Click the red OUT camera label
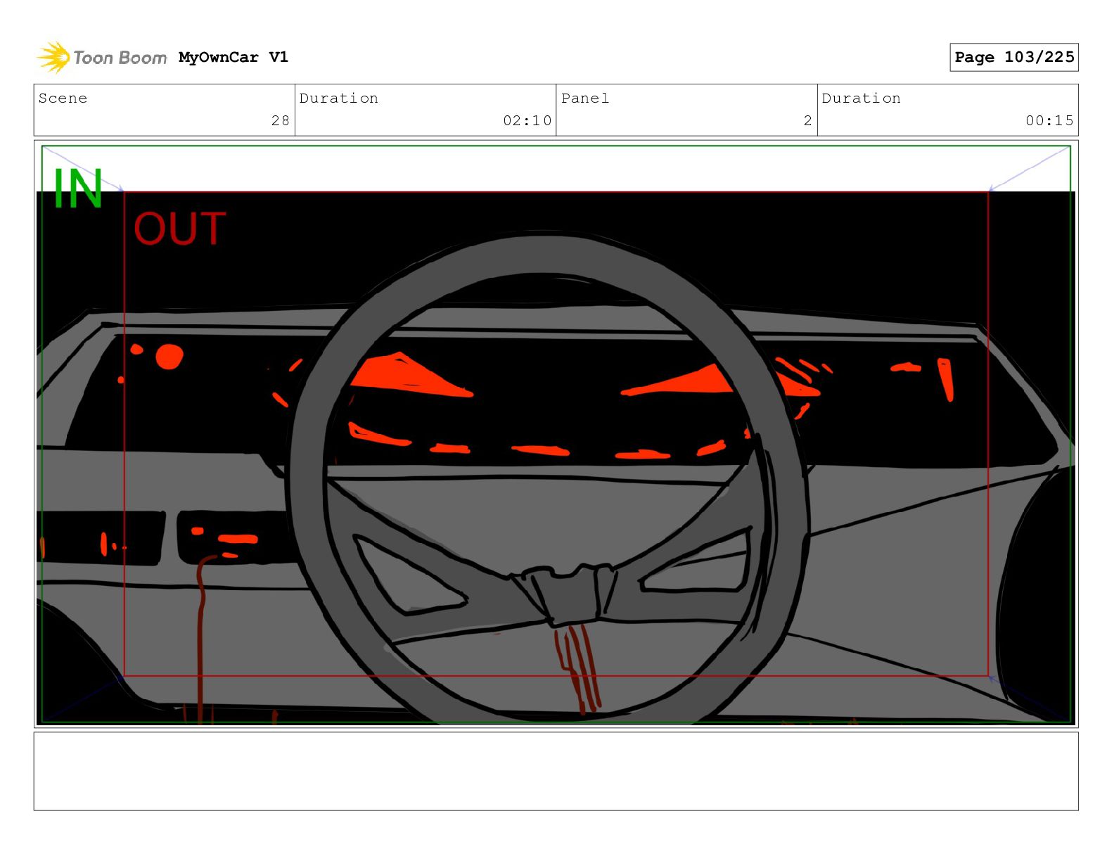 (180, 229)
